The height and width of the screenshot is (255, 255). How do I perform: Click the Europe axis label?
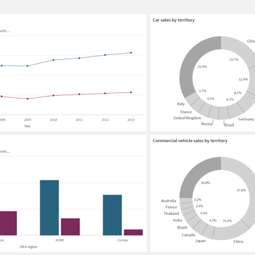pyautogui.click(x=123, y=240)
